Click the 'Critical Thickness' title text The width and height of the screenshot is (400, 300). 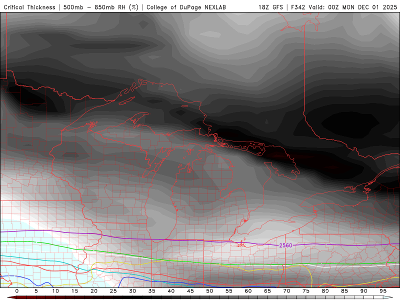click(29, 7)
